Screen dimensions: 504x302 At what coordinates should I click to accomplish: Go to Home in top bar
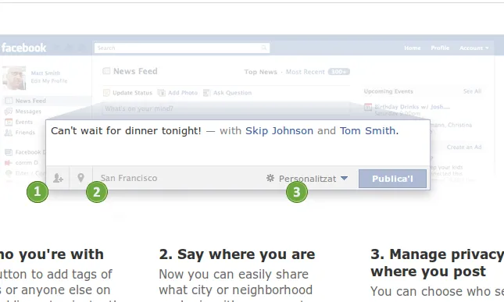413,48
